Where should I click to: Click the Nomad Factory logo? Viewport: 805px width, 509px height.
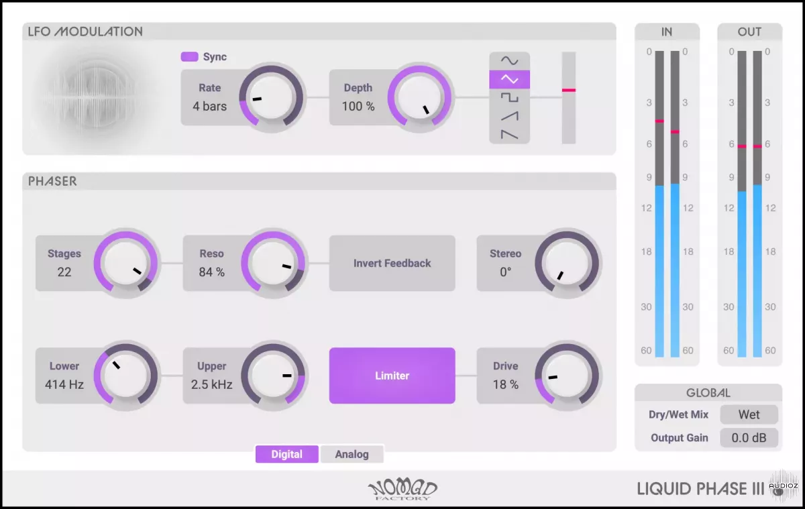click(x=402, y=489)
